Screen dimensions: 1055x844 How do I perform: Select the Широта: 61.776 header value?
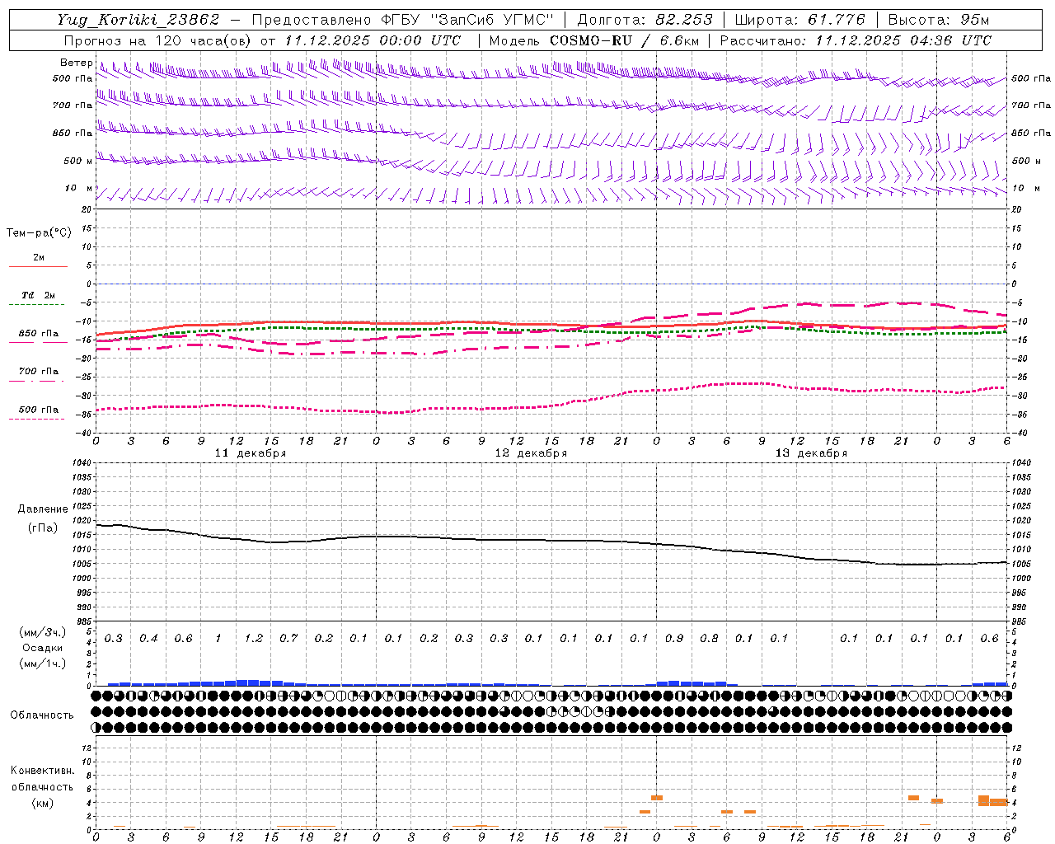pos(799,20)
